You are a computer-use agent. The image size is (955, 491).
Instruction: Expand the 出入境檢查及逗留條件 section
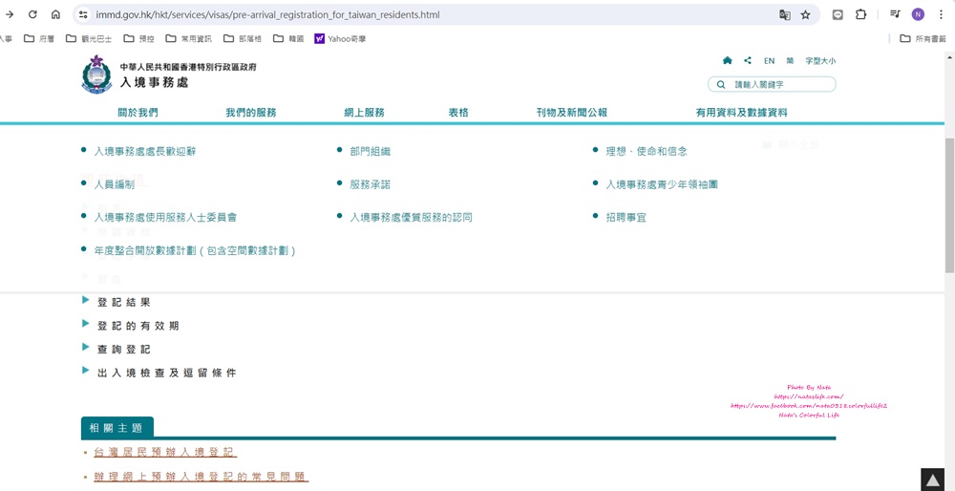click(x=166, y=373)
